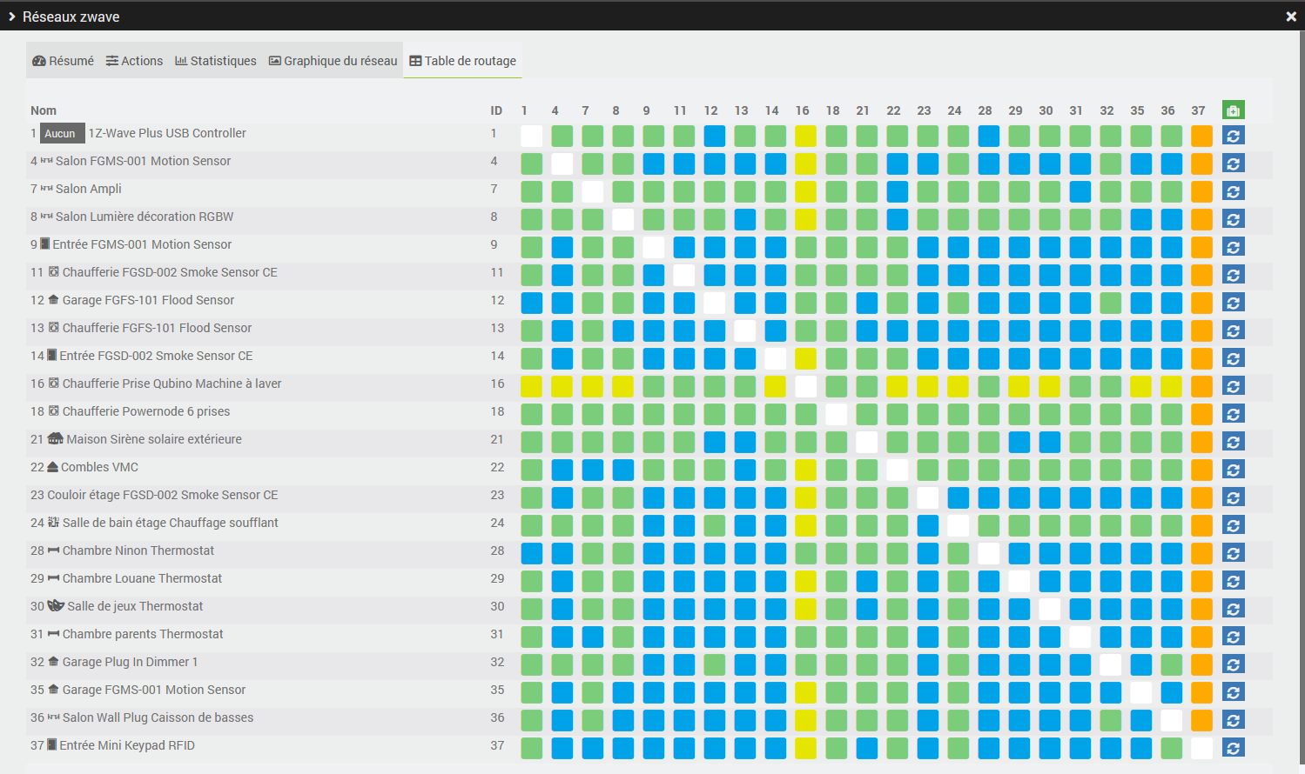Refresh routes for Entrée Mini Keypad RFID
Viewport: 1305px width, 774px height.
[1233, 747]
